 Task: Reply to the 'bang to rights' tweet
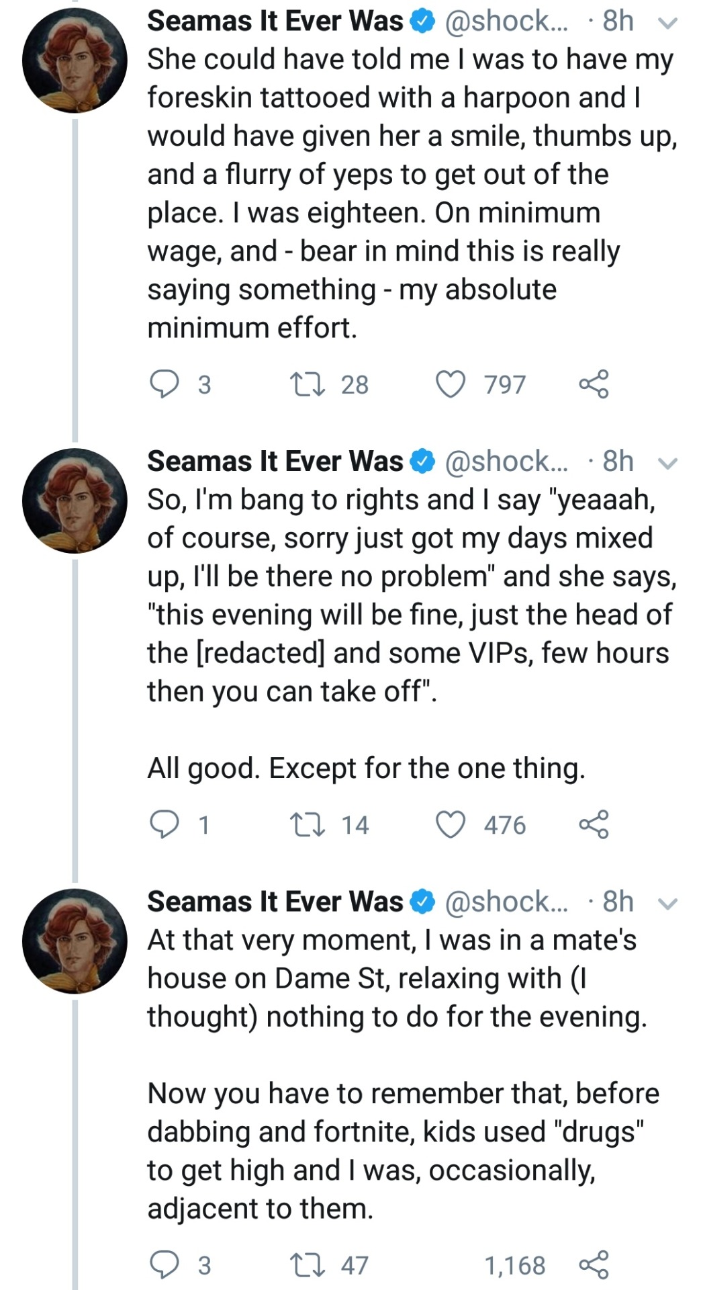[164, 824]
